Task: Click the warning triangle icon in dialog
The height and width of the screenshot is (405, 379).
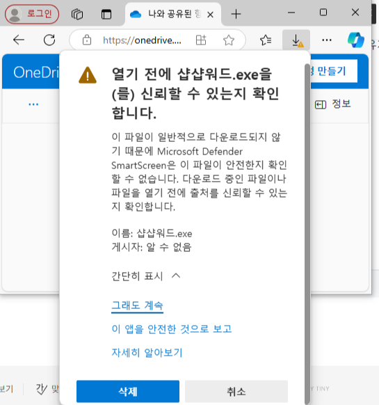Action: click(88, 75)
